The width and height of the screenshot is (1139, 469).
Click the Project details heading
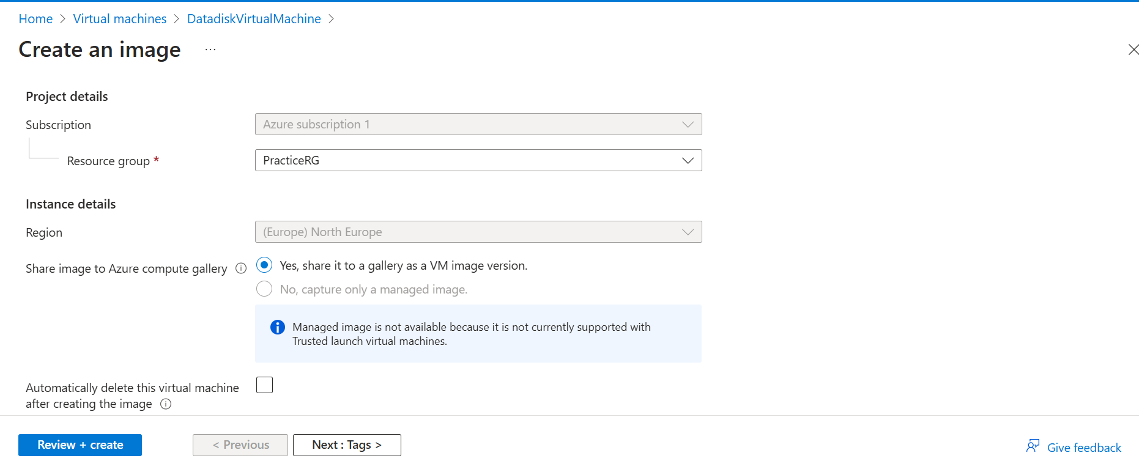(x=67, y=97)
